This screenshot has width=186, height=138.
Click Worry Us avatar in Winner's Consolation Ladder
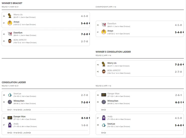click(104, 64)
